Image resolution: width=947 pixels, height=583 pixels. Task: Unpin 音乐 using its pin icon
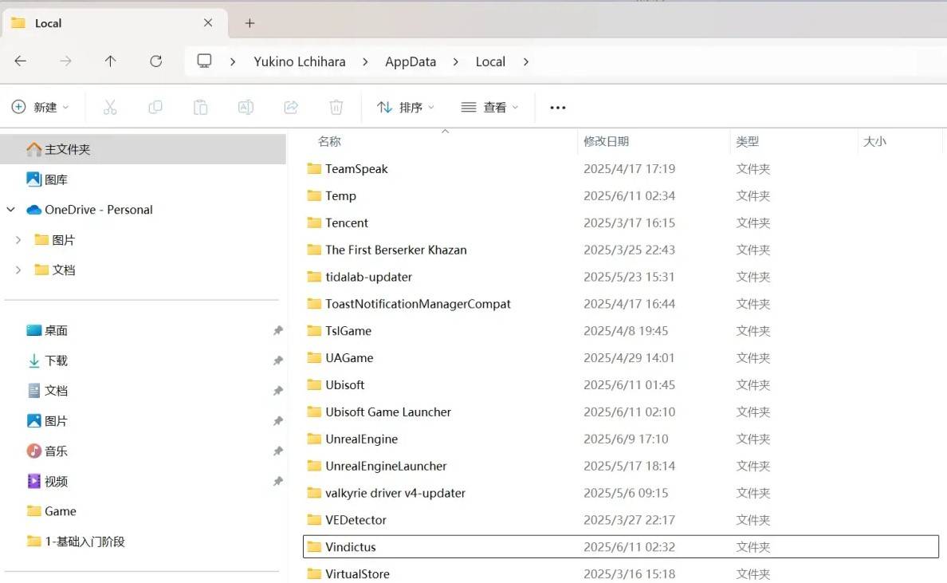click(278, 451)
